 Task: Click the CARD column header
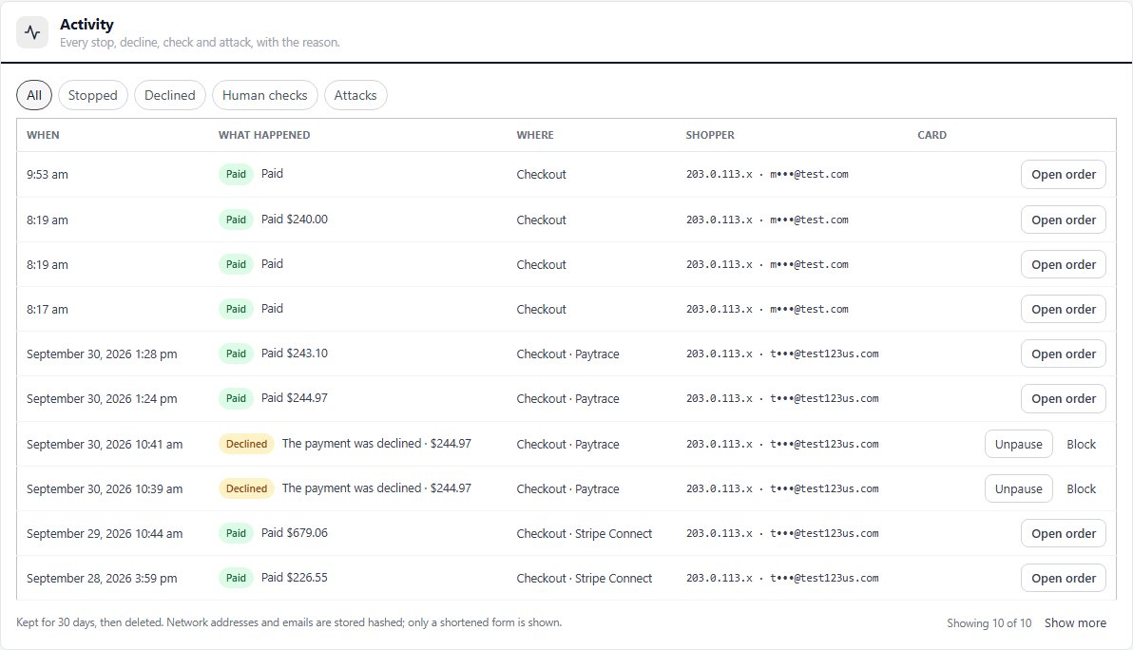point(932,135)
